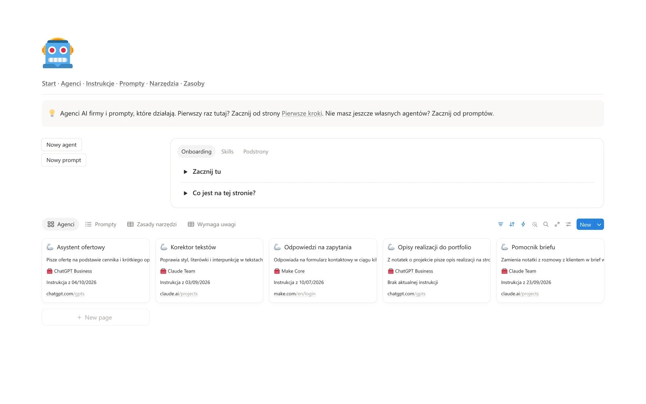Screen dimensions: 646x404
Task: Click toolbox icon beside Make Core
Action: (277, 271)
